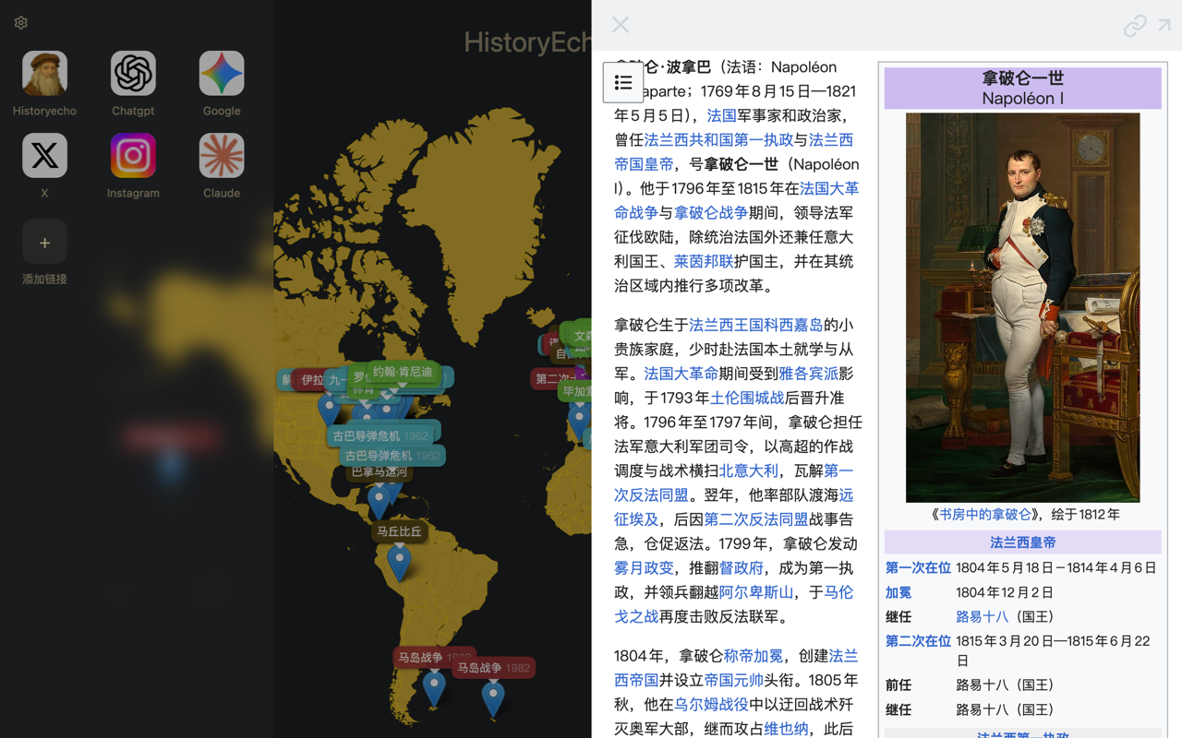Open the 北意大利 link

(749, 470)
